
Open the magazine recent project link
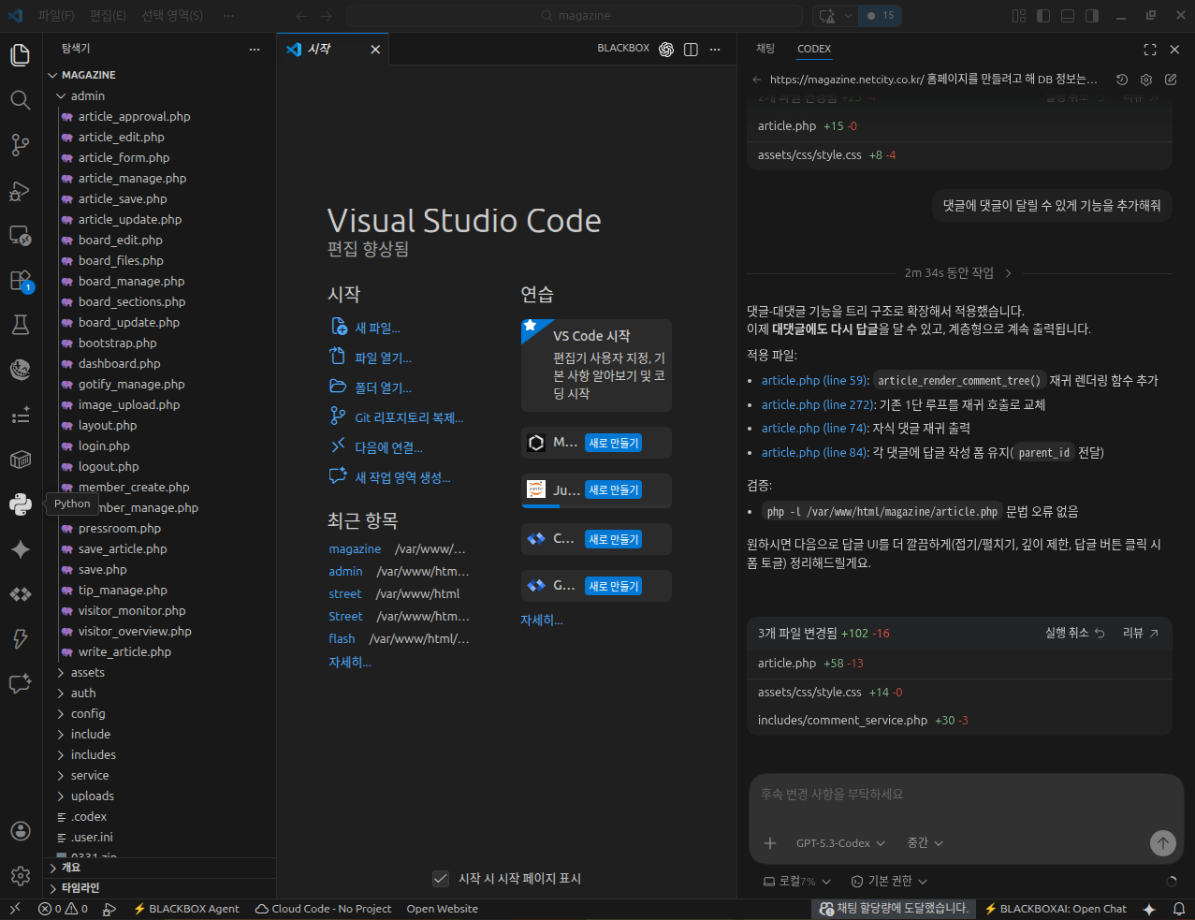point(355,548)
